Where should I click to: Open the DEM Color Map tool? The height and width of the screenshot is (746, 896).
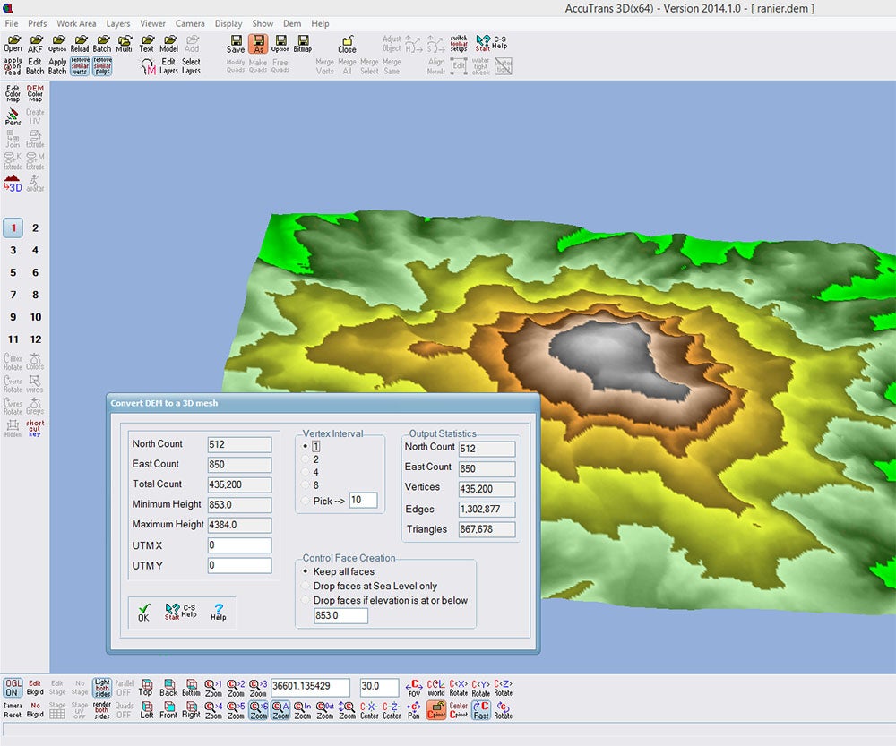pyautogui.click(x=36, y=92)
